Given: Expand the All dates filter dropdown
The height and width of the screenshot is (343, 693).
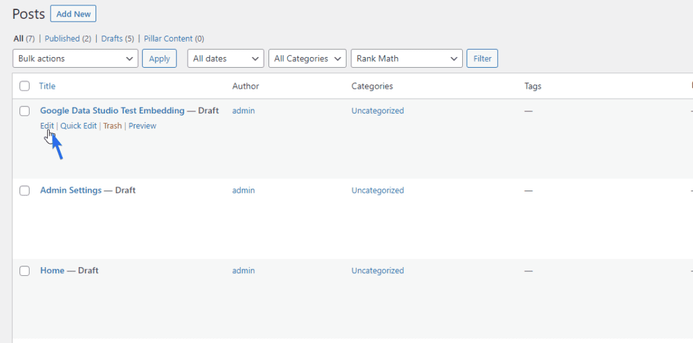Looking at the screenshot, I should [x=225, y=58].
